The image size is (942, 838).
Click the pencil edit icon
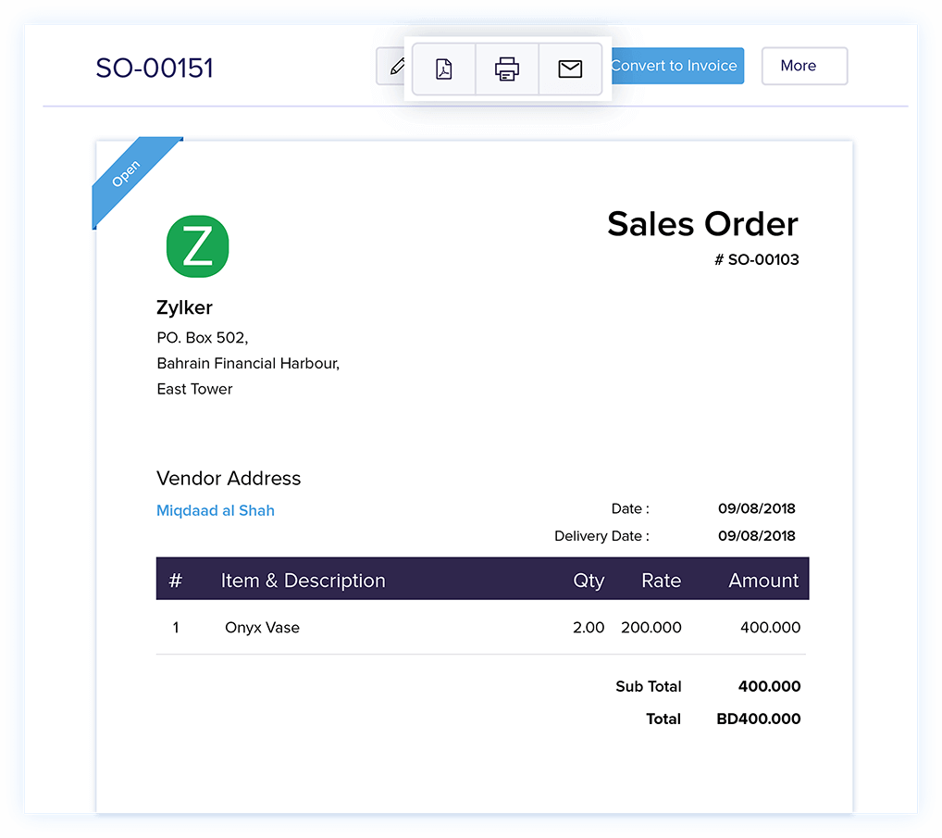point(395,67)
